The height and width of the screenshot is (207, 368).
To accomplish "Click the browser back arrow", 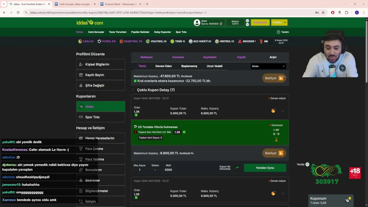I will tap(4, 13).
